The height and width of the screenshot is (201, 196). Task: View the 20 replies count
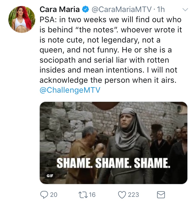54,195
